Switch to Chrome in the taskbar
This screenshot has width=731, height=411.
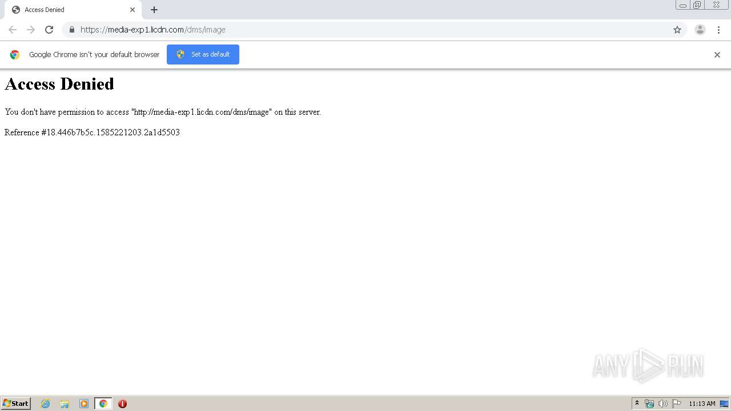pyautogui.click(x=103, y=404)
